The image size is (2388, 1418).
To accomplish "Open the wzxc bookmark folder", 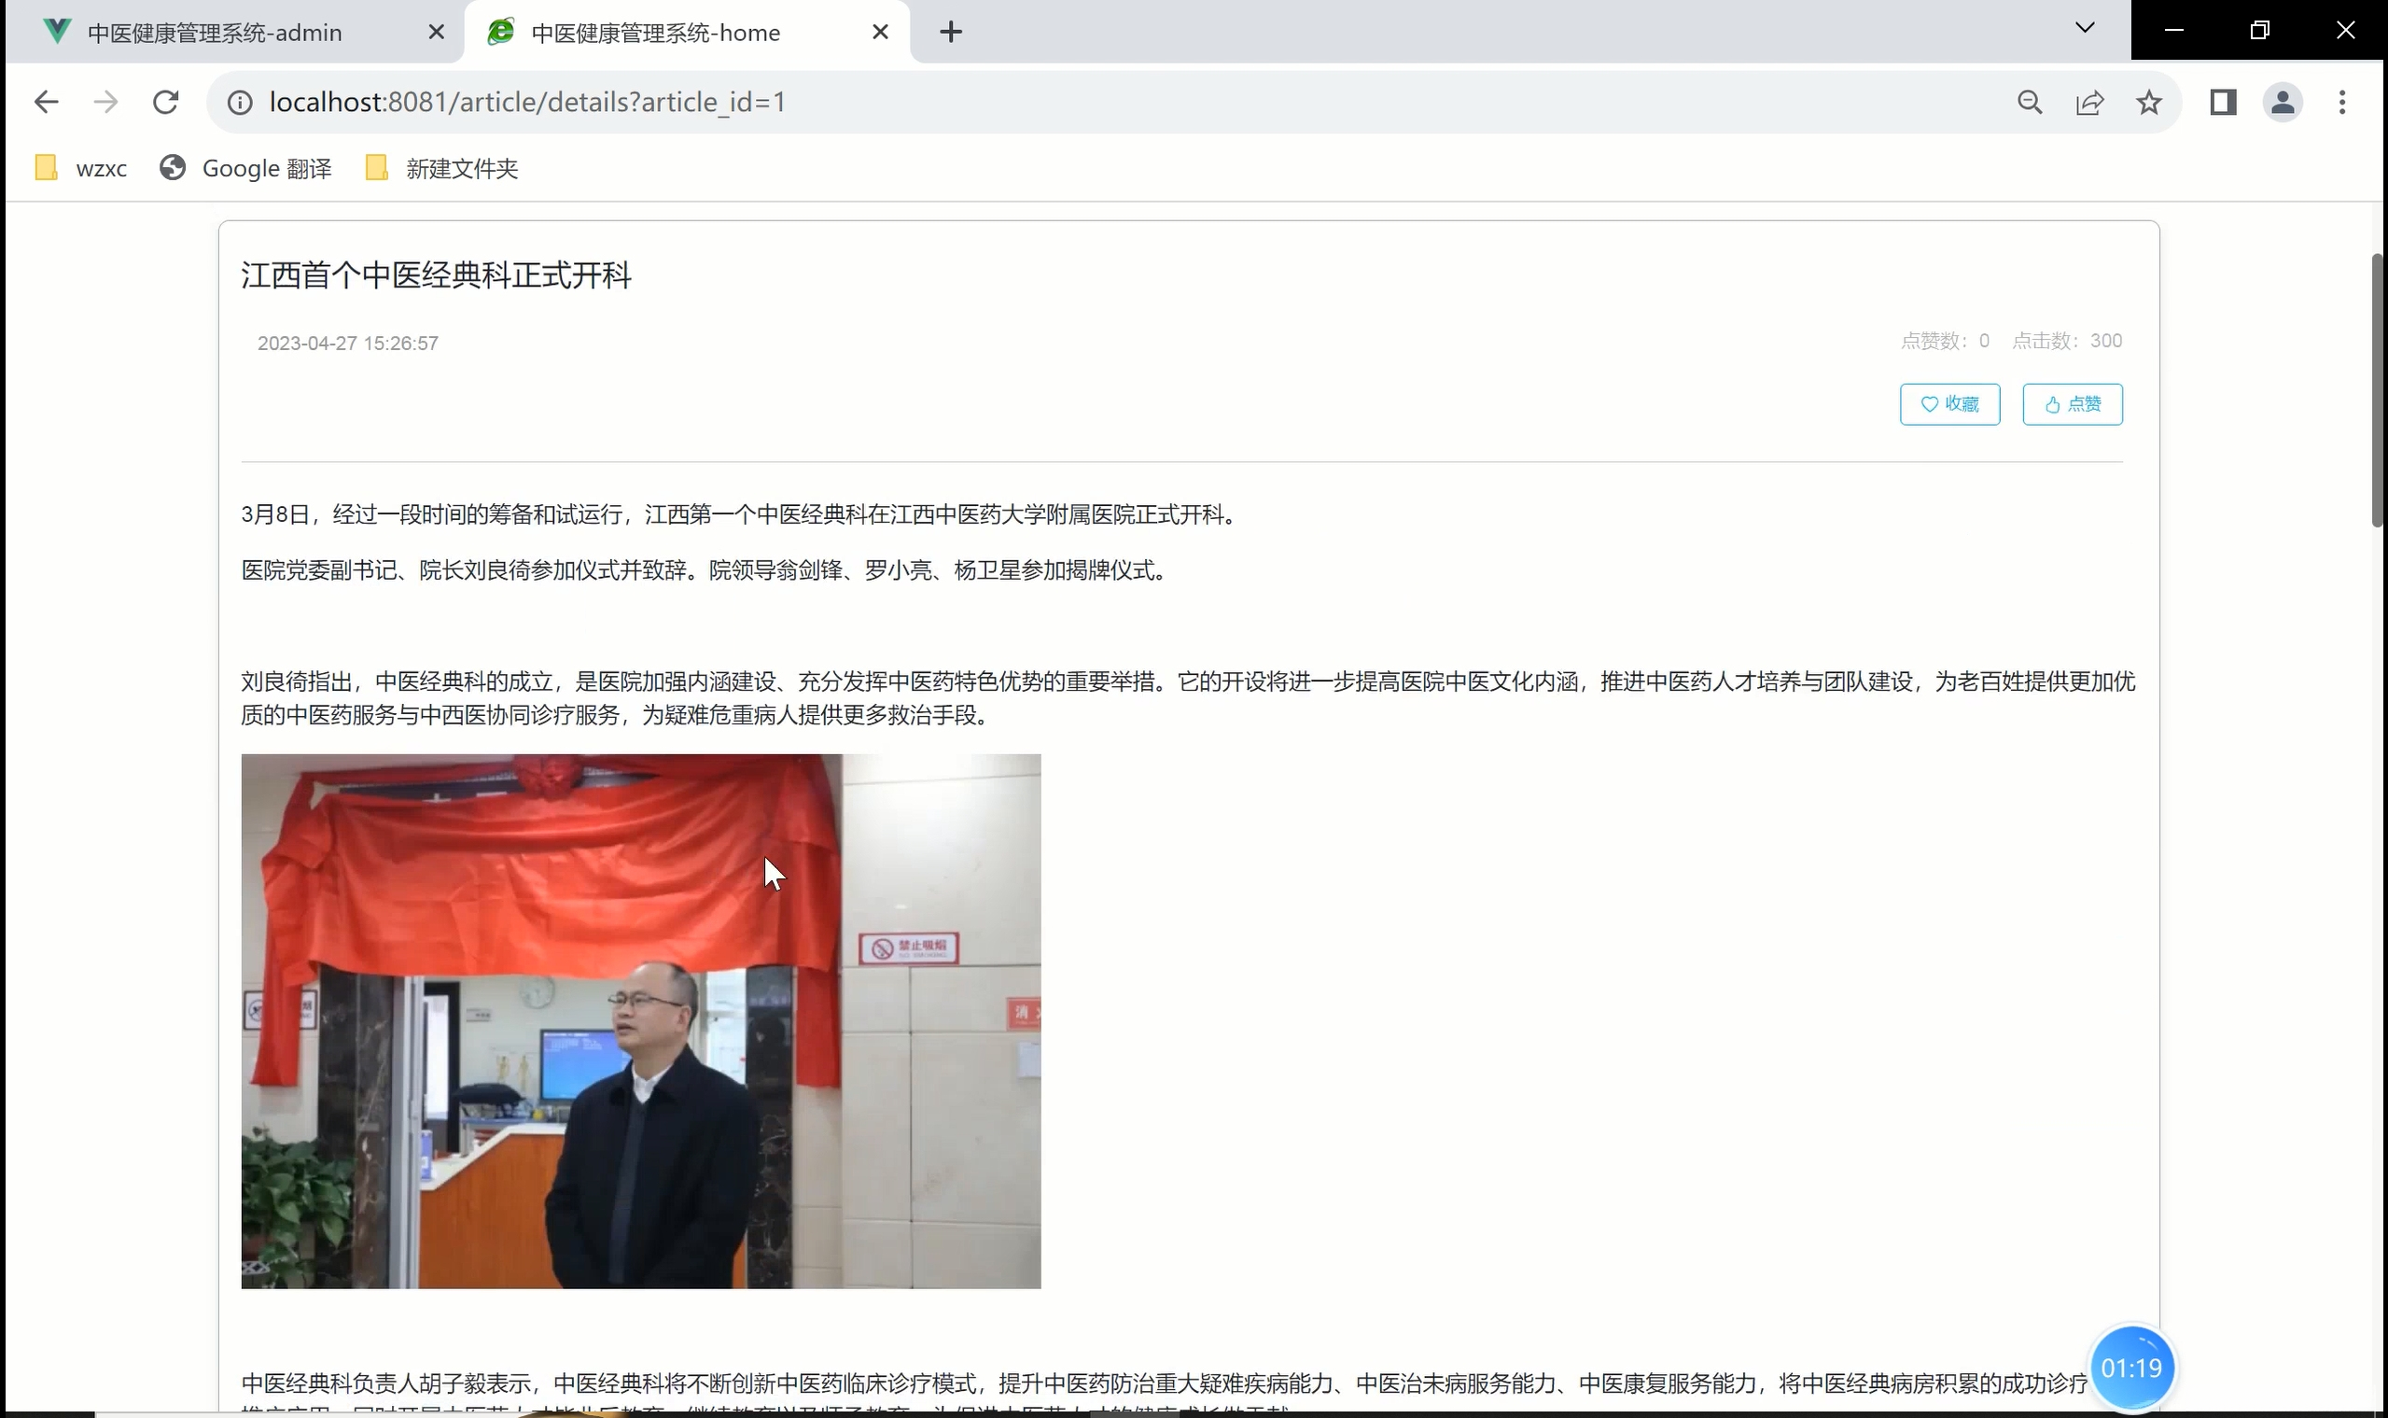I will [x=81, y=169].
